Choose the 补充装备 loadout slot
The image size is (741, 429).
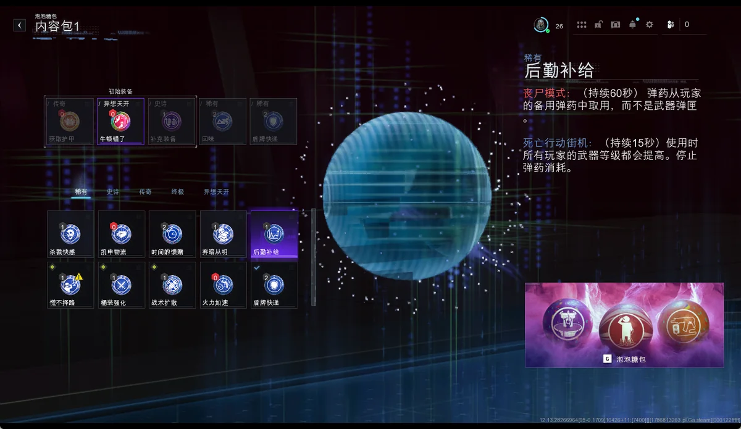(172, 121)
